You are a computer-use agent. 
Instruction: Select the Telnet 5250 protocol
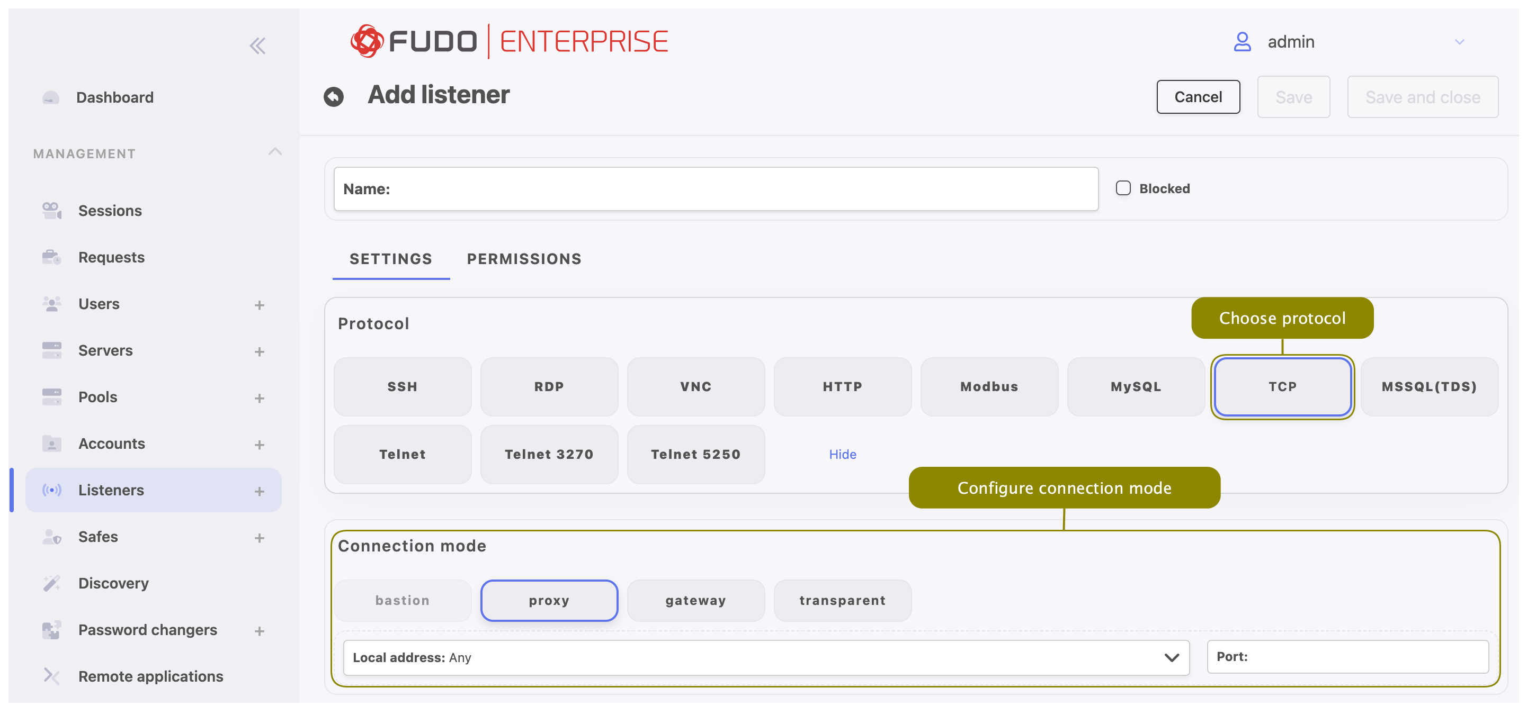[696, 454]
